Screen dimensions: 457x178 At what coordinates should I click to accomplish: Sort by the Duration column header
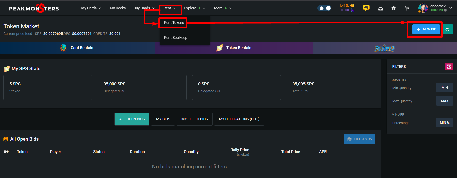coord(137,152)
